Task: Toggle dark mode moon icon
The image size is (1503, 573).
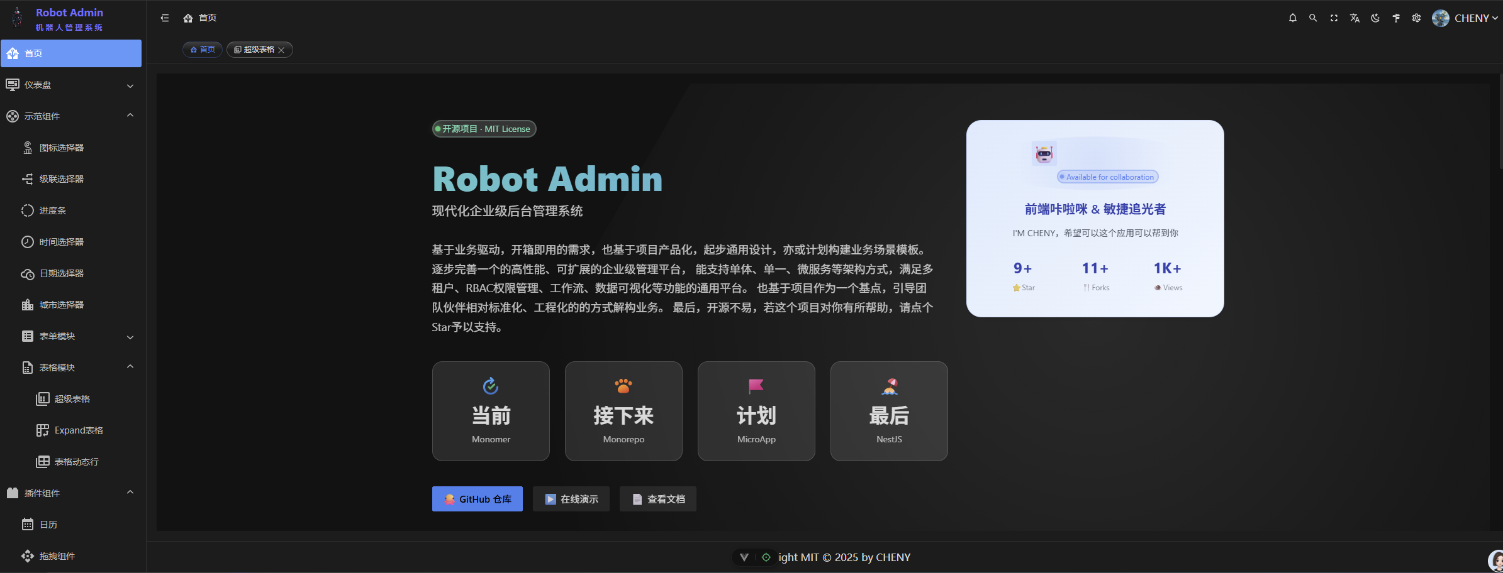Action: coord(1375,18)
